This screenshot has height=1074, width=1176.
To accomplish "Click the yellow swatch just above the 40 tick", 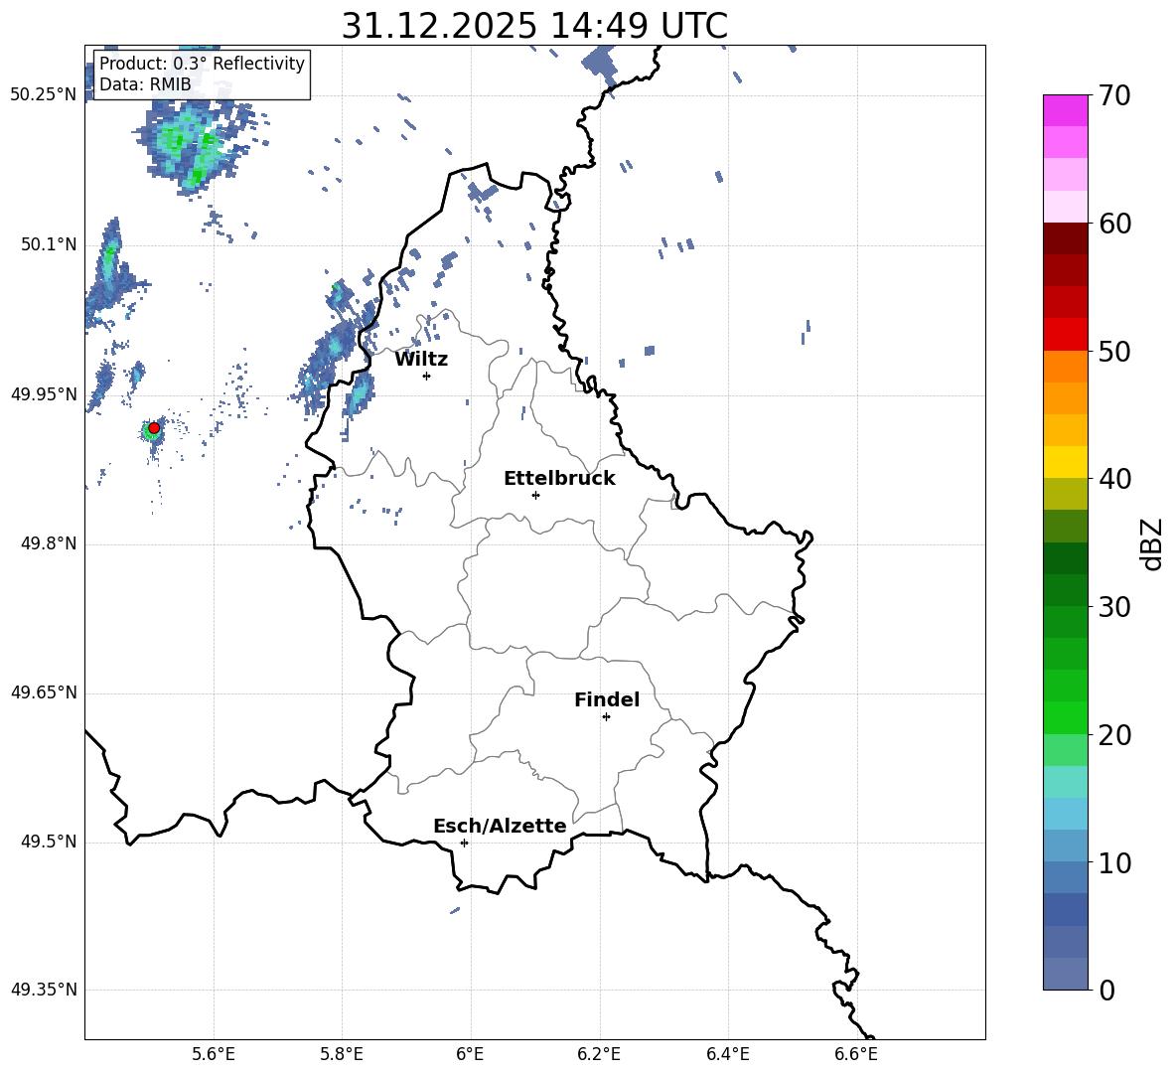I will [1066, 462].
